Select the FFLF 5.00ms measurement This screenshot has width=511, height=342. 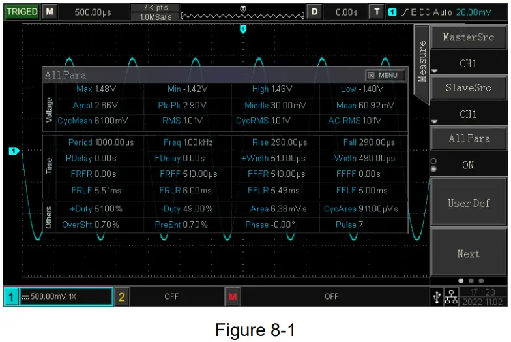(x=362, y=191)
